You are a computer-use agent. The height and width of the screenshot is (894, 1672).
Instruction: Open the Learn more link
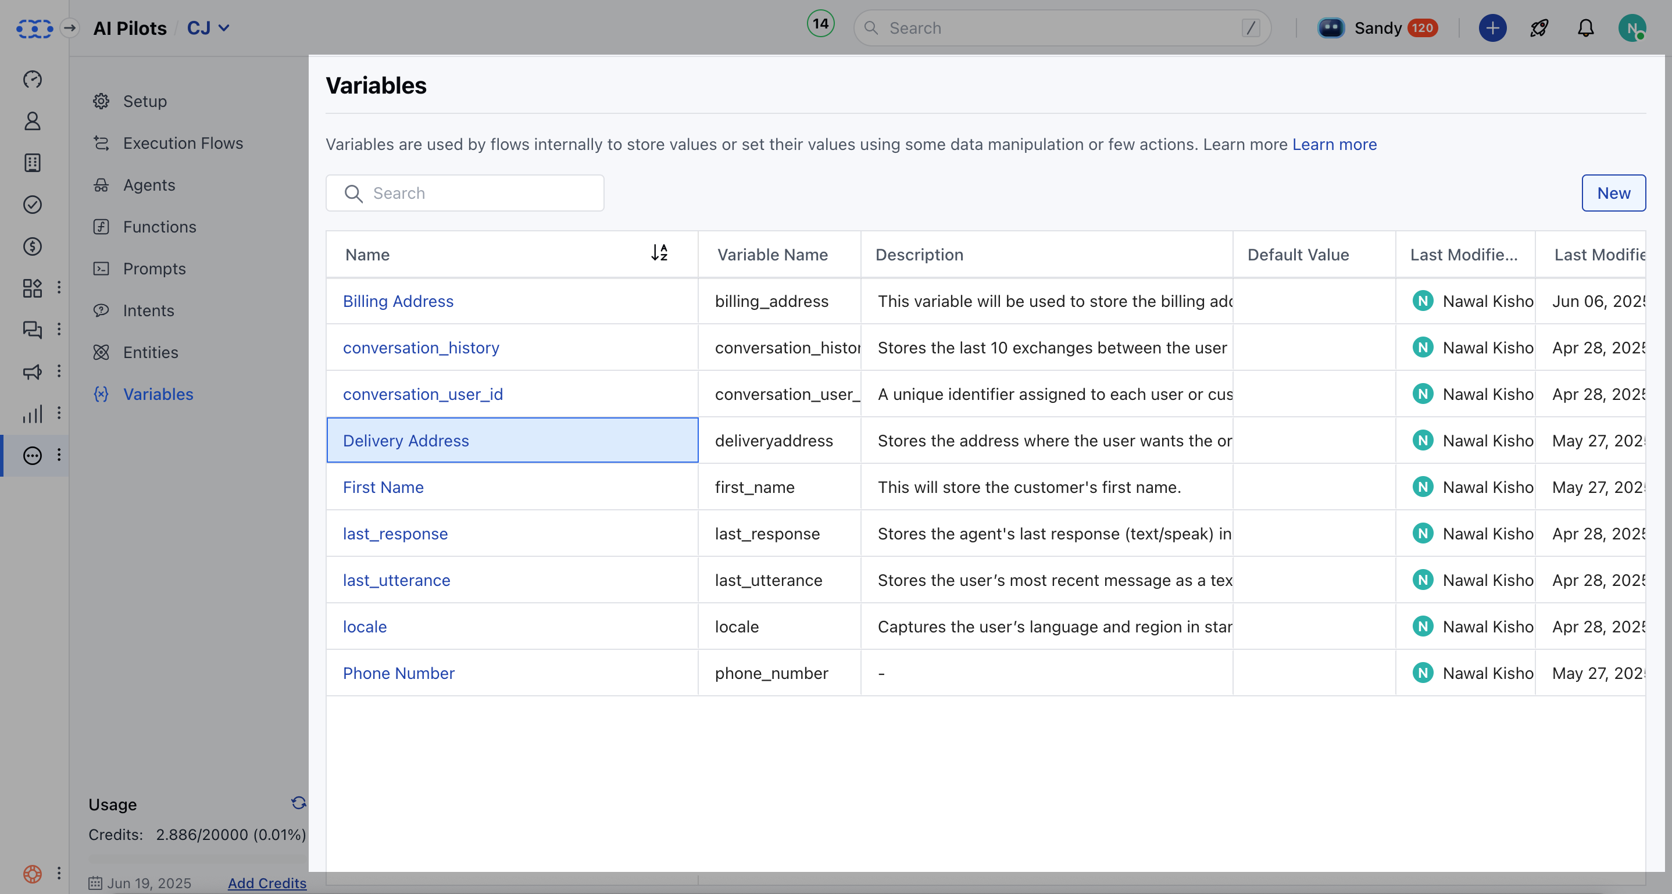pyautogui.click(x=1334, y=144)
